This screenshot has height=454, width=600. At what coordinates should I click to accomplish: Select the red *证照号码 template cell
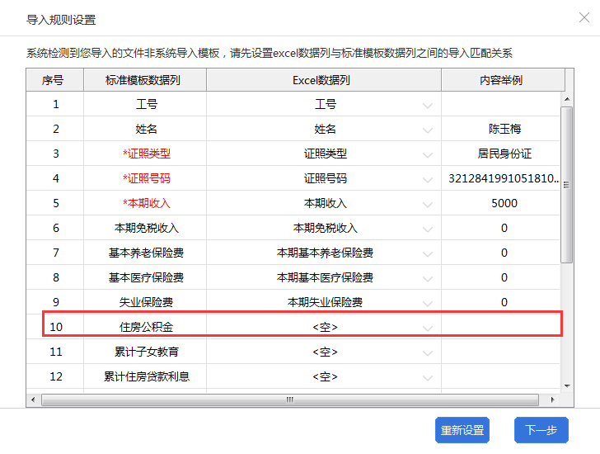pyautogui.click(x=145, y=178)
